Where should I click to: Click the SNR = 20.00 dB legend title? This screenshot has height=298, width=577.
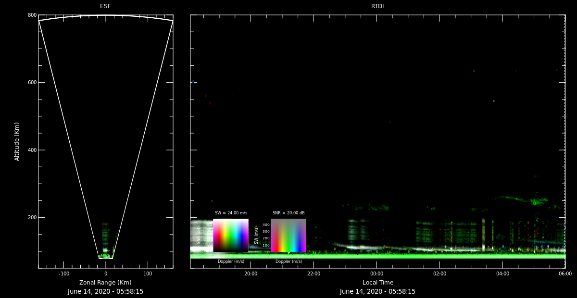(x=288, y=213)
